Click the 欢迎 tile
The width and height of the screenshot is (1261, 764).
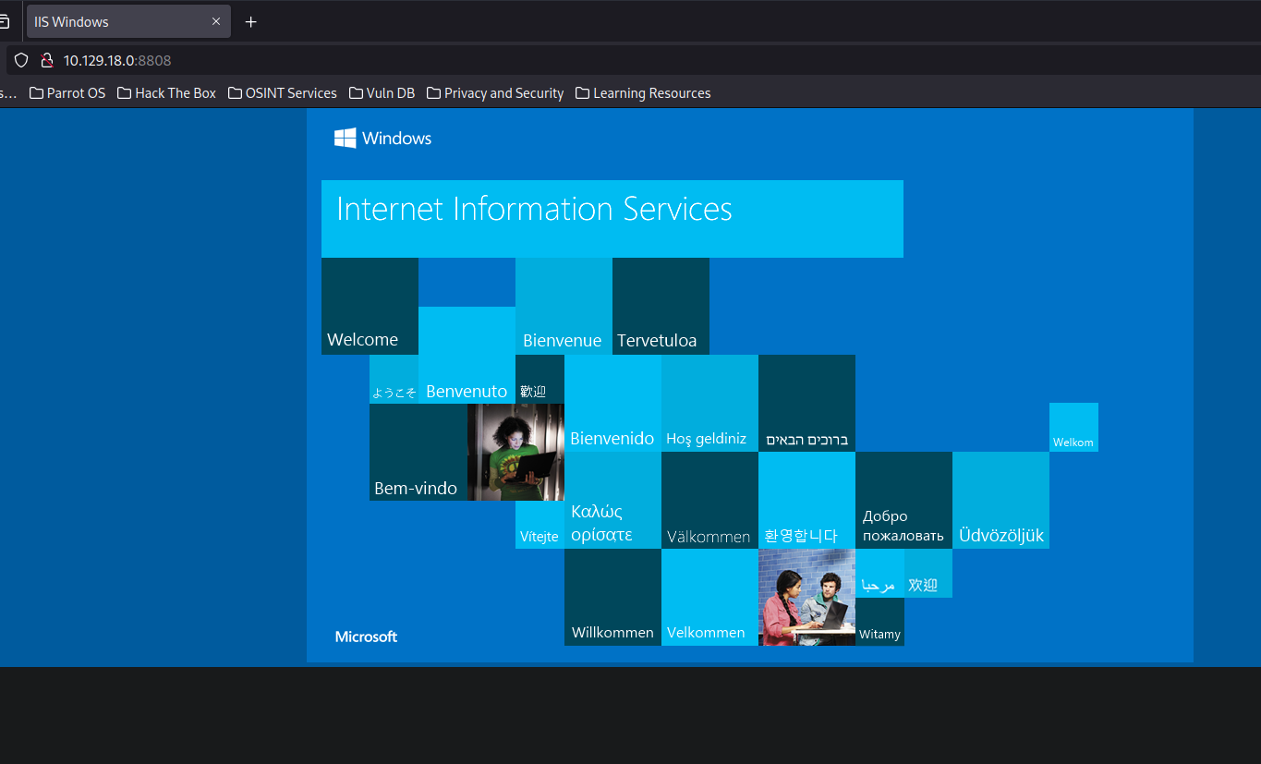928,574
